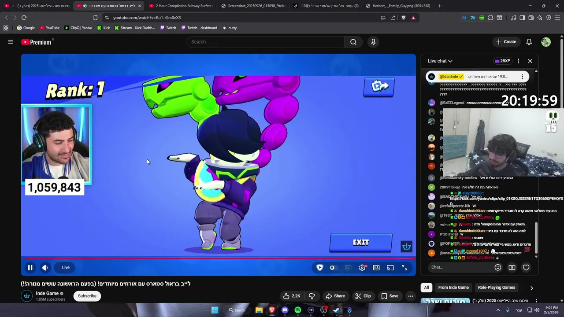
Task: Open the Brave playlist music-note icon
Action: pyautogui.click(x=513, y=18)
